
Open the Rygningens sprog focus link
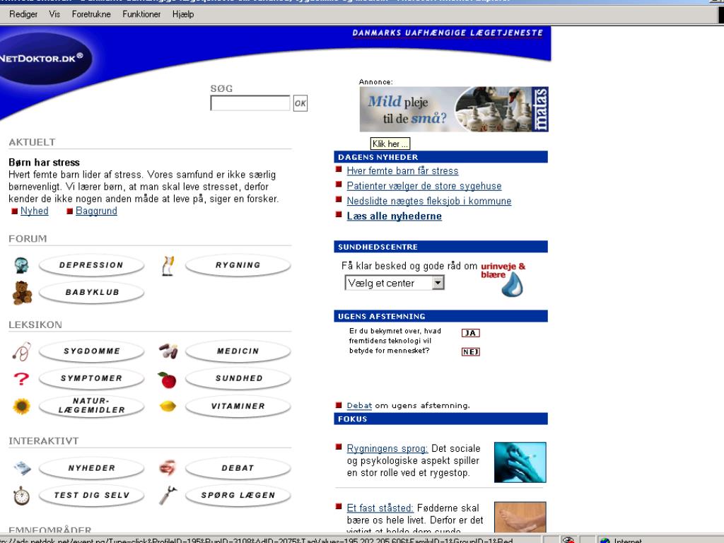coord(387,448)
